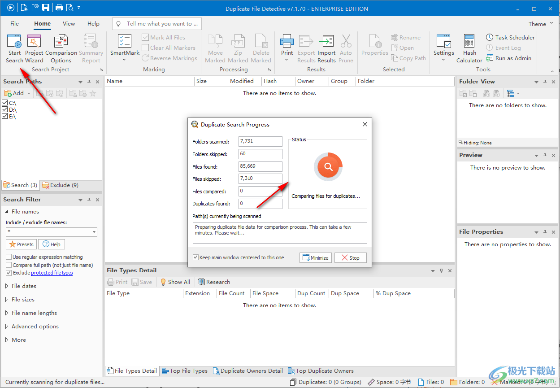The image size is (560, 388).
Task: Open the protected file types link
Action: tap(52, 273)
